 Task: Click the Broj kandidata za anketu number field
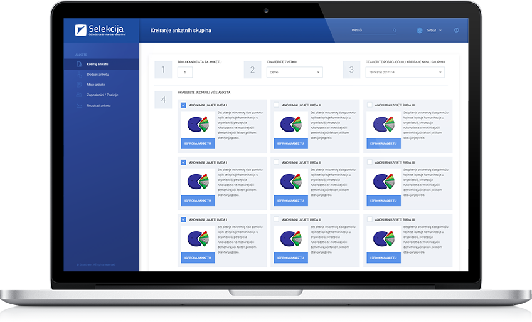coord(185,72)
